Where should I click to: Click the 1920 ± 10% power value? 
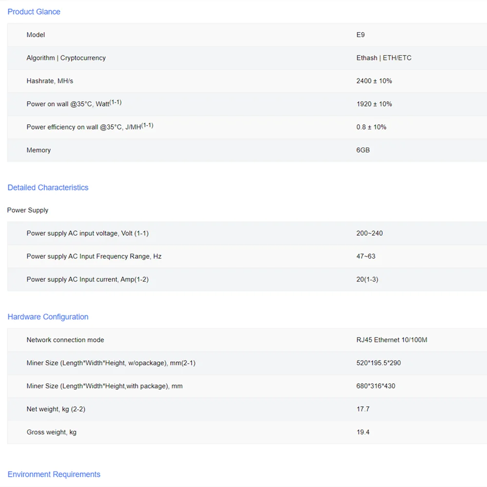(374, 104)
